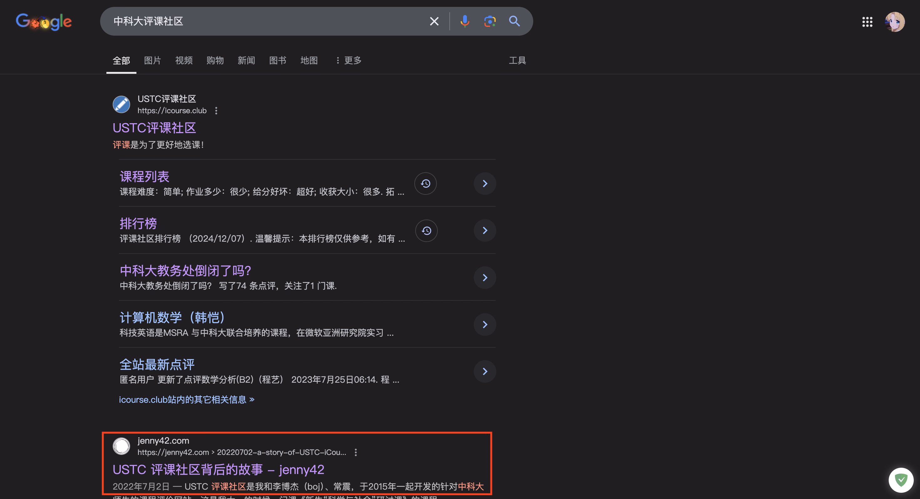Expand the 课程列表 row chevron
The image size is (920, 499).
485,184
